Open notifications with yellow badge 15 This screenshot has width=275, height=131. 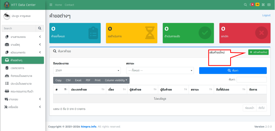257,5
